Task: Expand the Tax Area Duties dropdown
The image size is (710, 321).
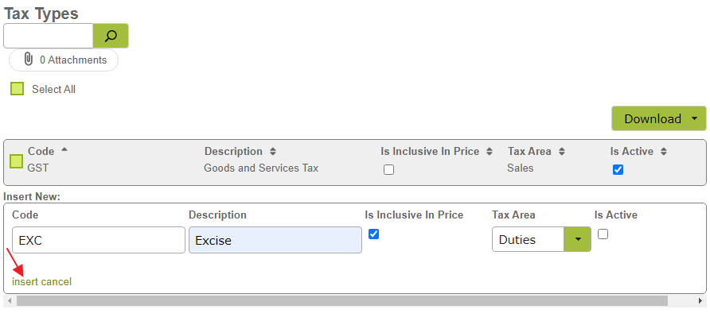Action: [x=577, y=239]
